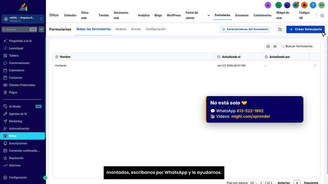Open the Widget de chat tab

coord(283,15)
